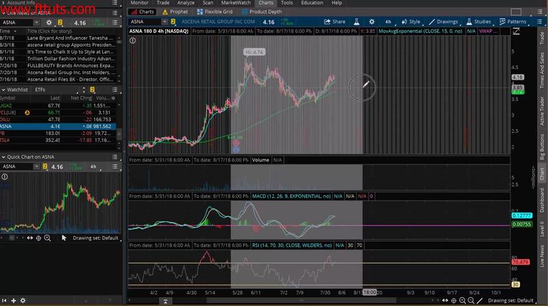
Task: Click the Quick Chart zoom magnifier icon
Action: (x=47, y=238)
